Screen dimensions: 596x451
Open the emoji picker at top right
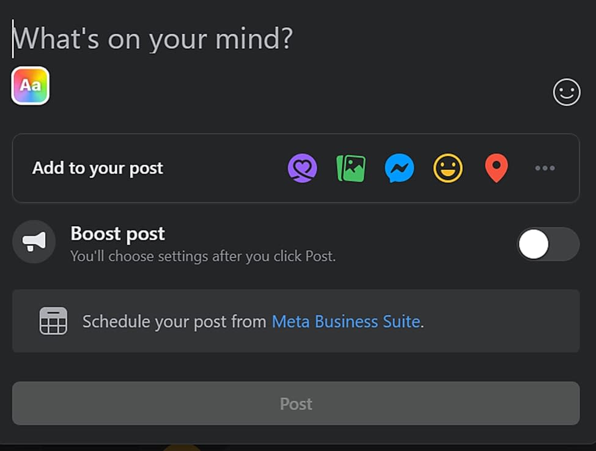566,93
